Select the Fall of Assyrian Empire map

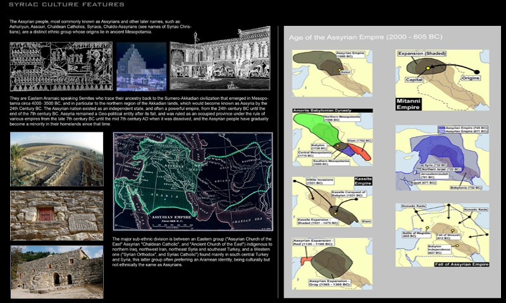[442, 235]
